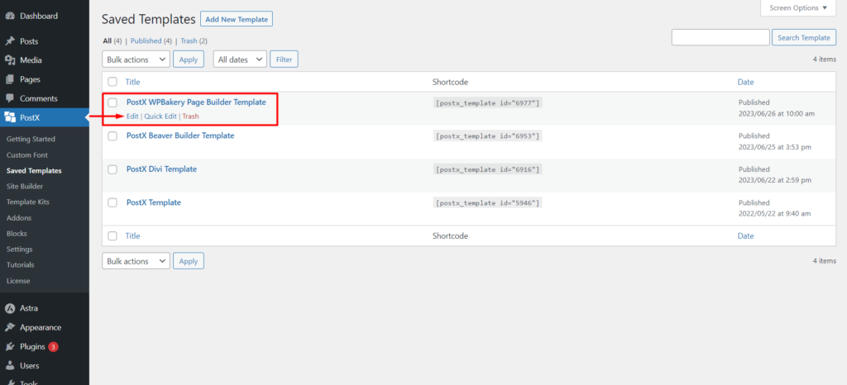Open the Addons submenu
The image size is (847, 385).
tap(19, 218)
